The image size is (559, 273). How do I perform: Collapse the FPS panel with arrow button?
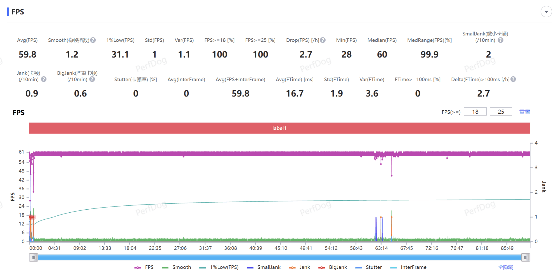pyautogui.click(x=546, y=12)
